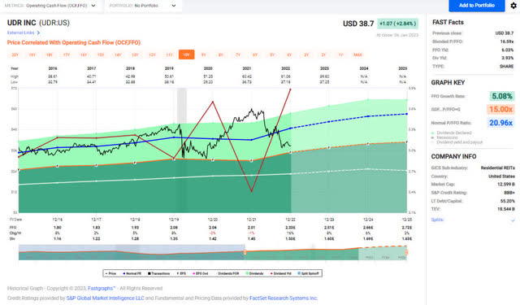Toggle the Dividends POR legend entry

(x=227, y=273)
